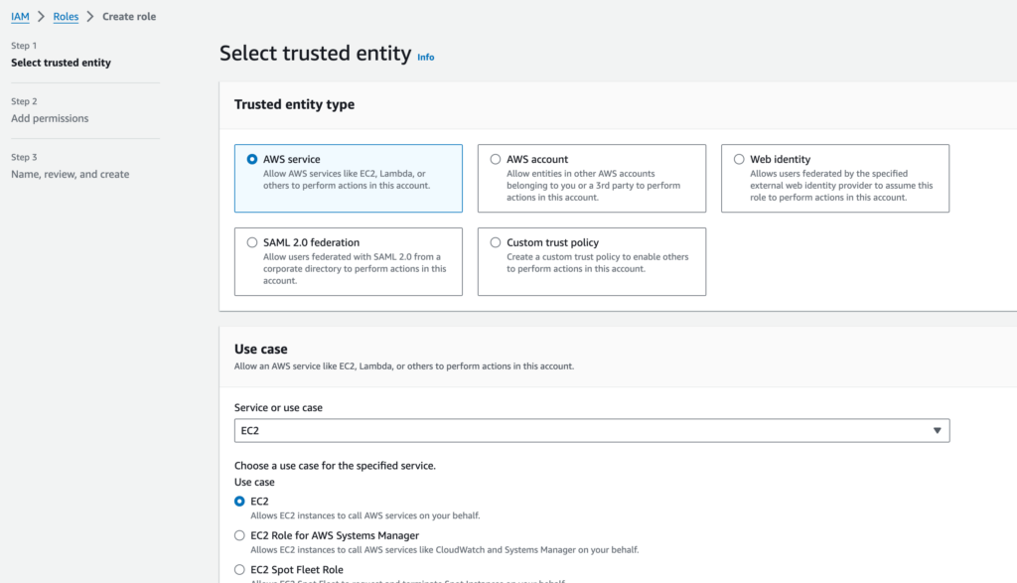Select the EC2 use case radio button

[x=239, y=502]
